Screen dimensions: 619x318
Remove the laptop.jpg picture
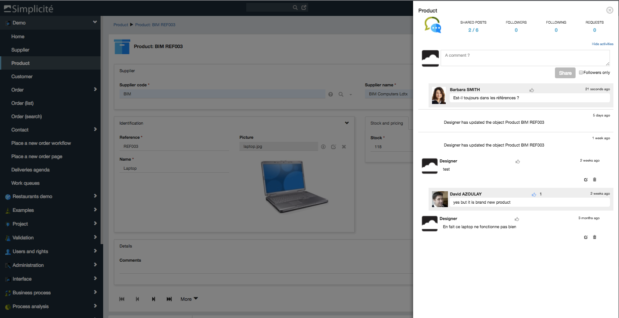[344, 147]
